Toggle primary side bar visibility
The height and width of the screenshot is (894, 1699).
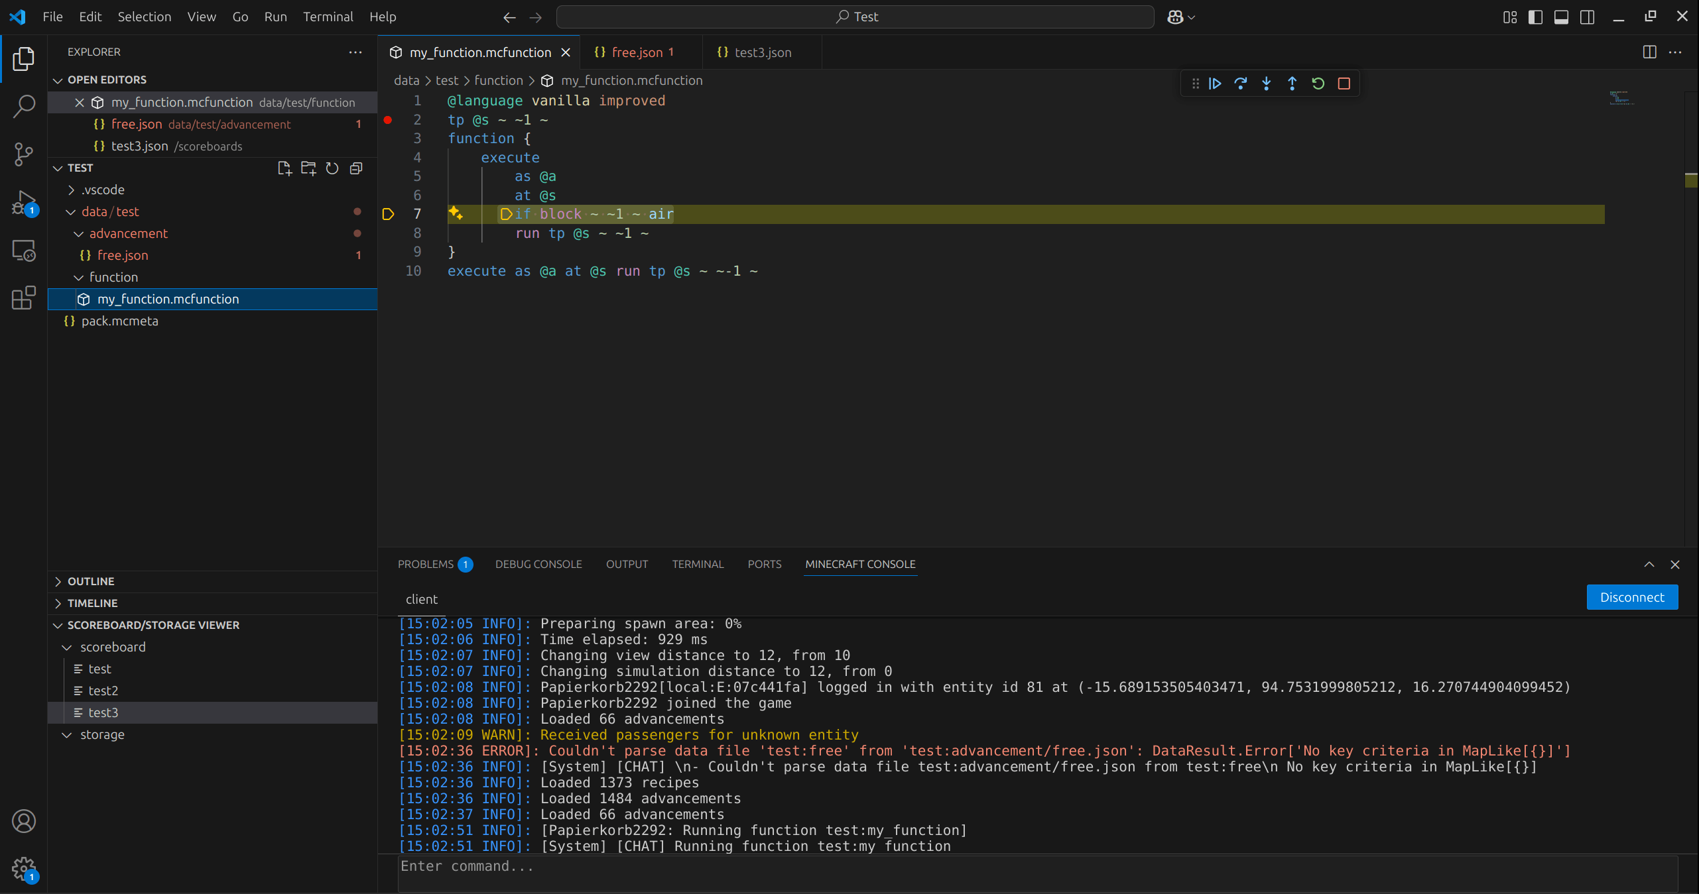coord(1535,17)
